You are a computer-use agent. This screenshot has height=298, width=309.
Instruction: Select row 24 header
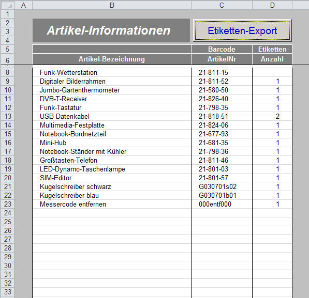[x=8, y=213]
